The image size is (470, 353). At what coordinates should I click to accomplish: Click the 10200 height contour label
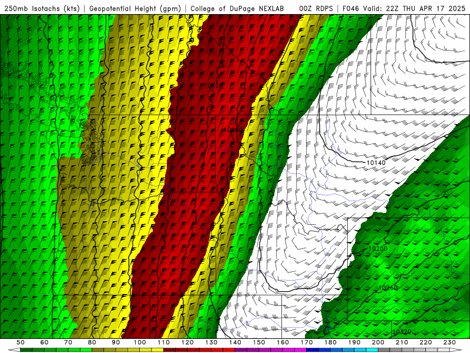(x=378, y=248)
